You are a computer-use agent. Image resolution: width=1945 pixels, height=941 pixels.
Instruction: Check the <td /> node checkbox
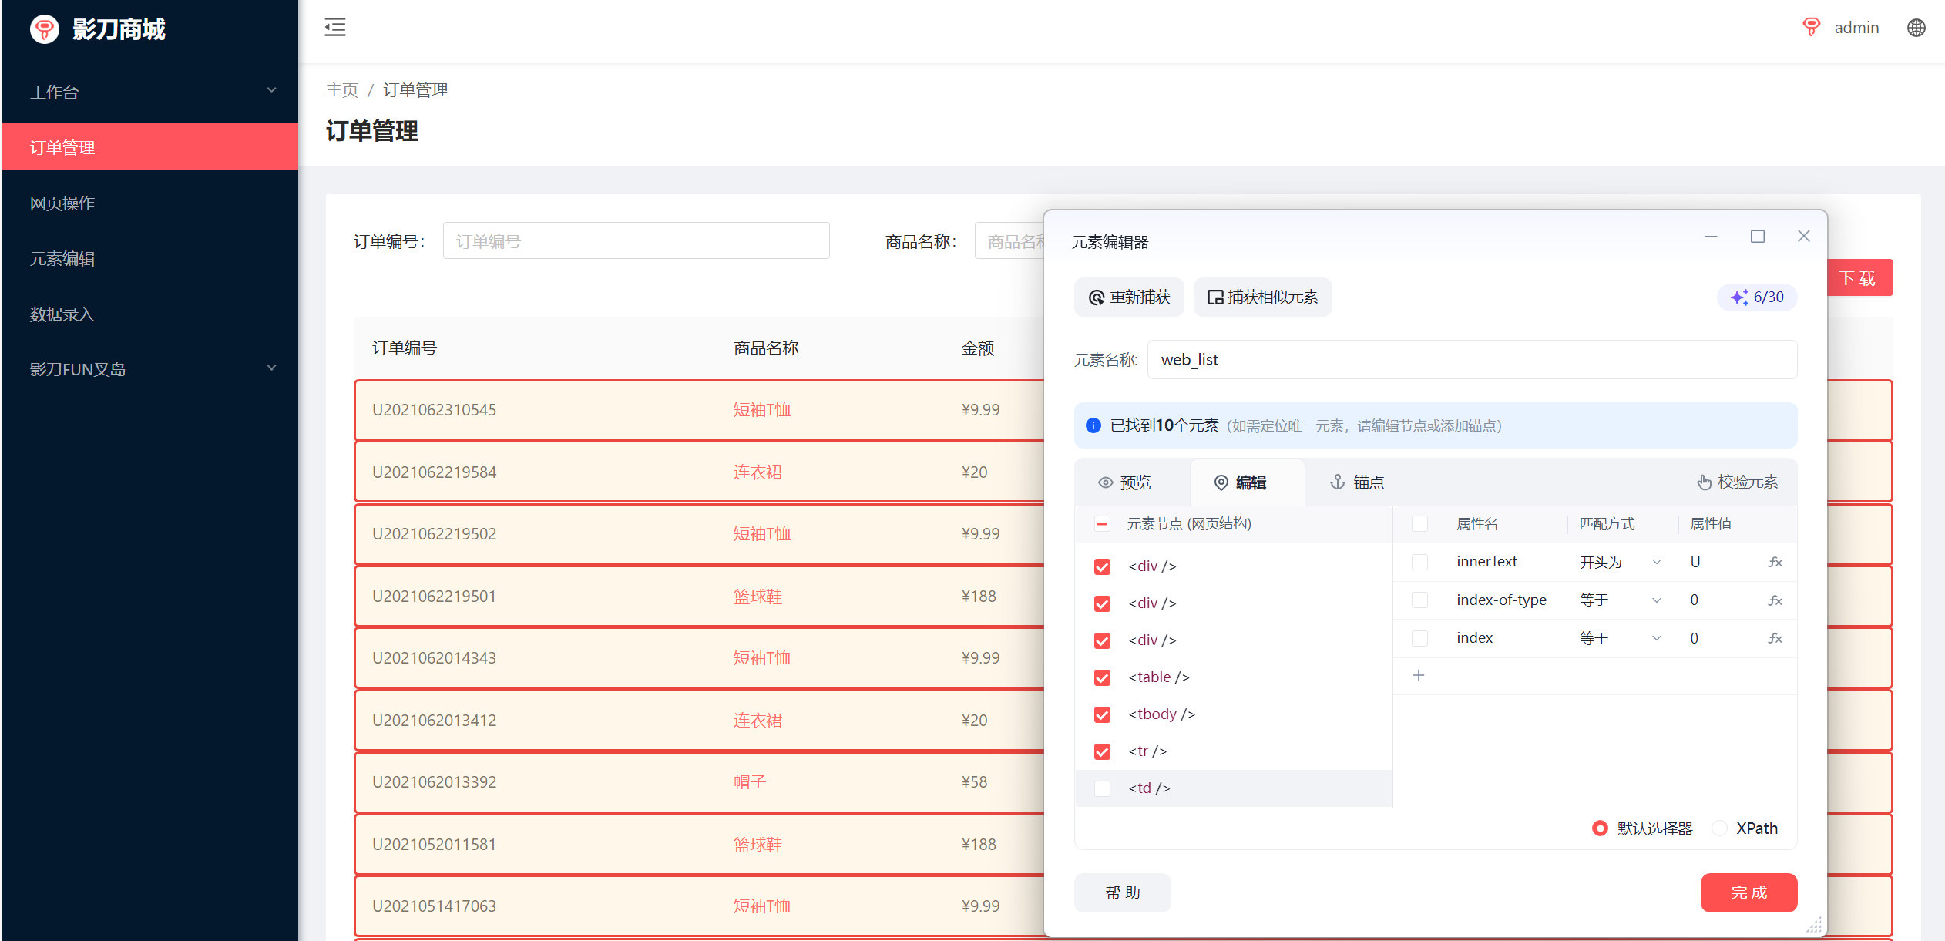[1103, 788]
